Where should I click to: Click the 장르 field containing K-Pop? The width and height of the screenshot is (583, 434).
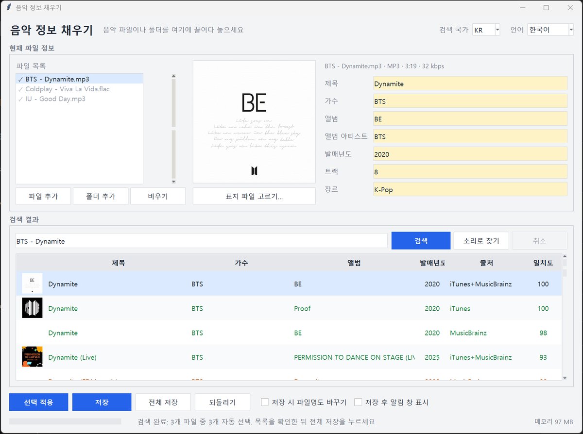[470, 189]
